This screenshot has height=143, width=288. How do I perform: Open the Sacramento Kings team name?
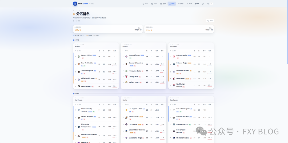[135, 138]
